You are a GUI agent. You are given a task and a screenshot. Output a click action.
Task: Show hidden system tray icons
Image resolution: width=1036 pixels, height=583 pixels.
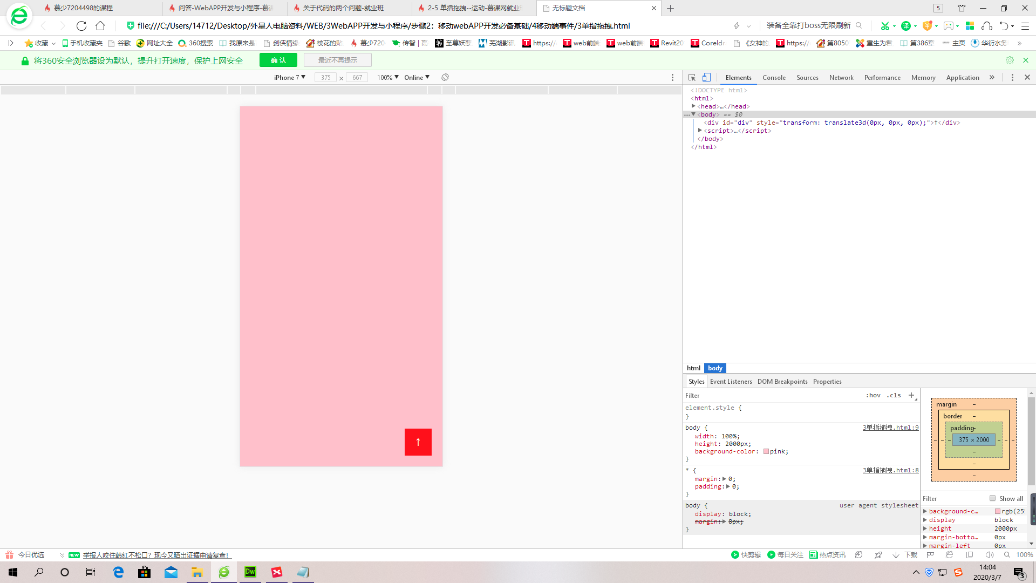tap(916, 572)
